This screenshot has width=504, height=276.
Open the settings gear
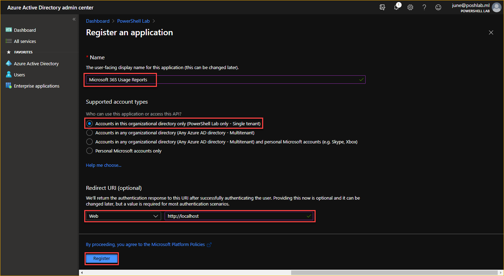410,7
